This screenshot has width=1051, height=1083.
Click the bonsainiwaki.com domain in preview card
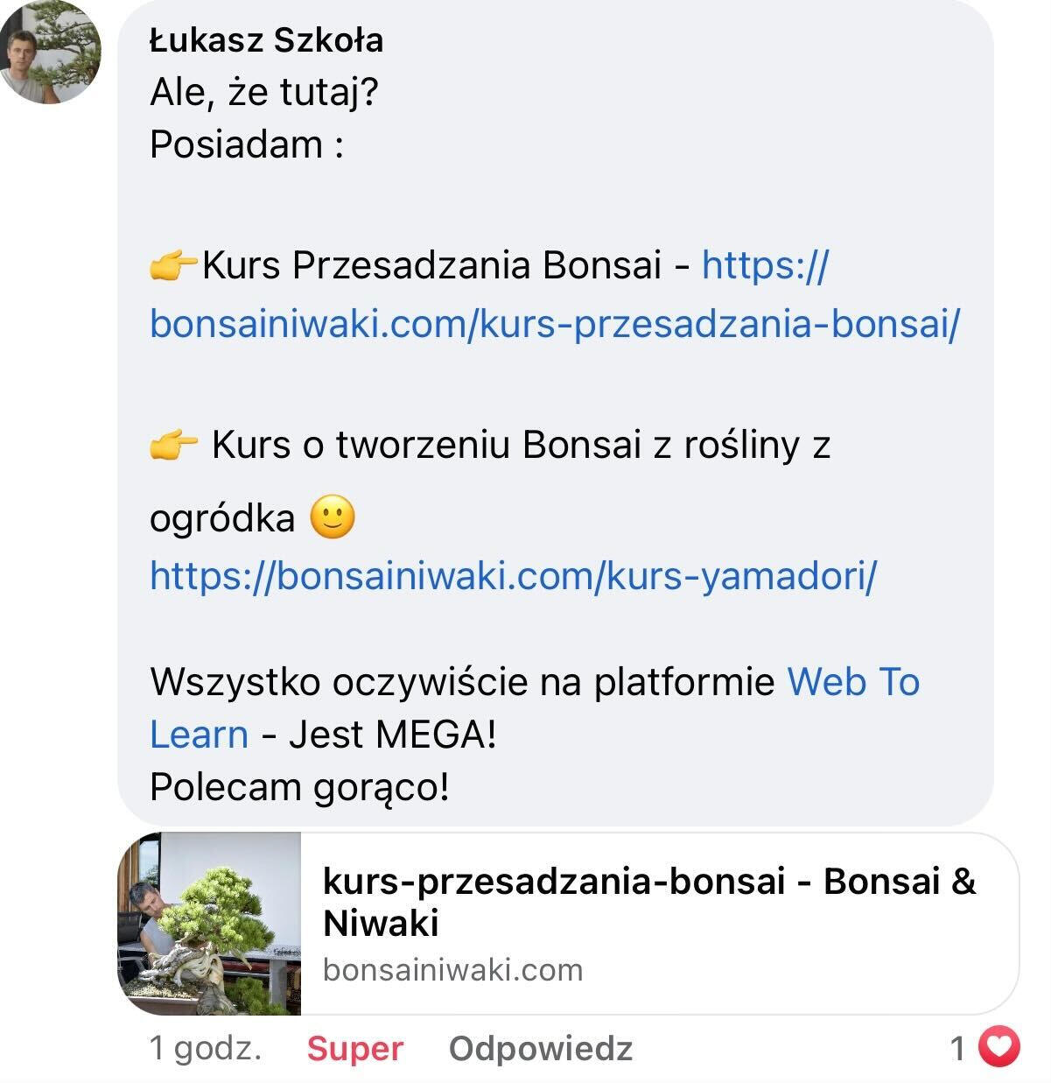pos(452,970)
